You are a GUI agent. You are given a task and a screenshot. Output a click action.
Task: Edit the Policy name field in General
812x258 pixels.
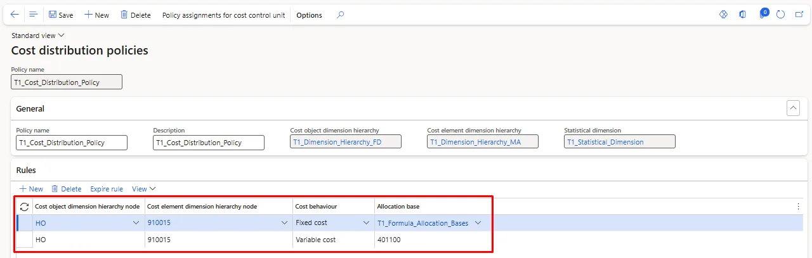[x=72, y=143]
